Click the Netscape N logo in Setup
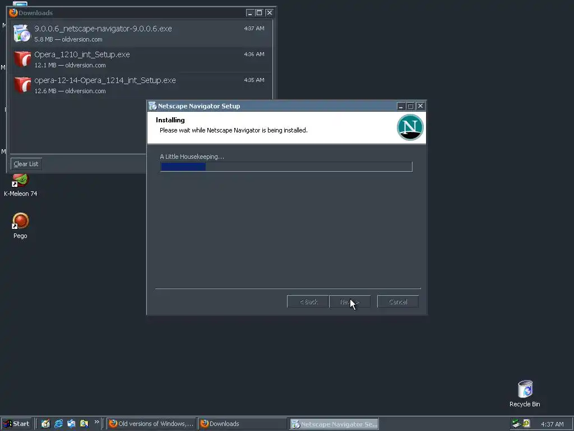 pyautogui.click(x=410, y=127)
